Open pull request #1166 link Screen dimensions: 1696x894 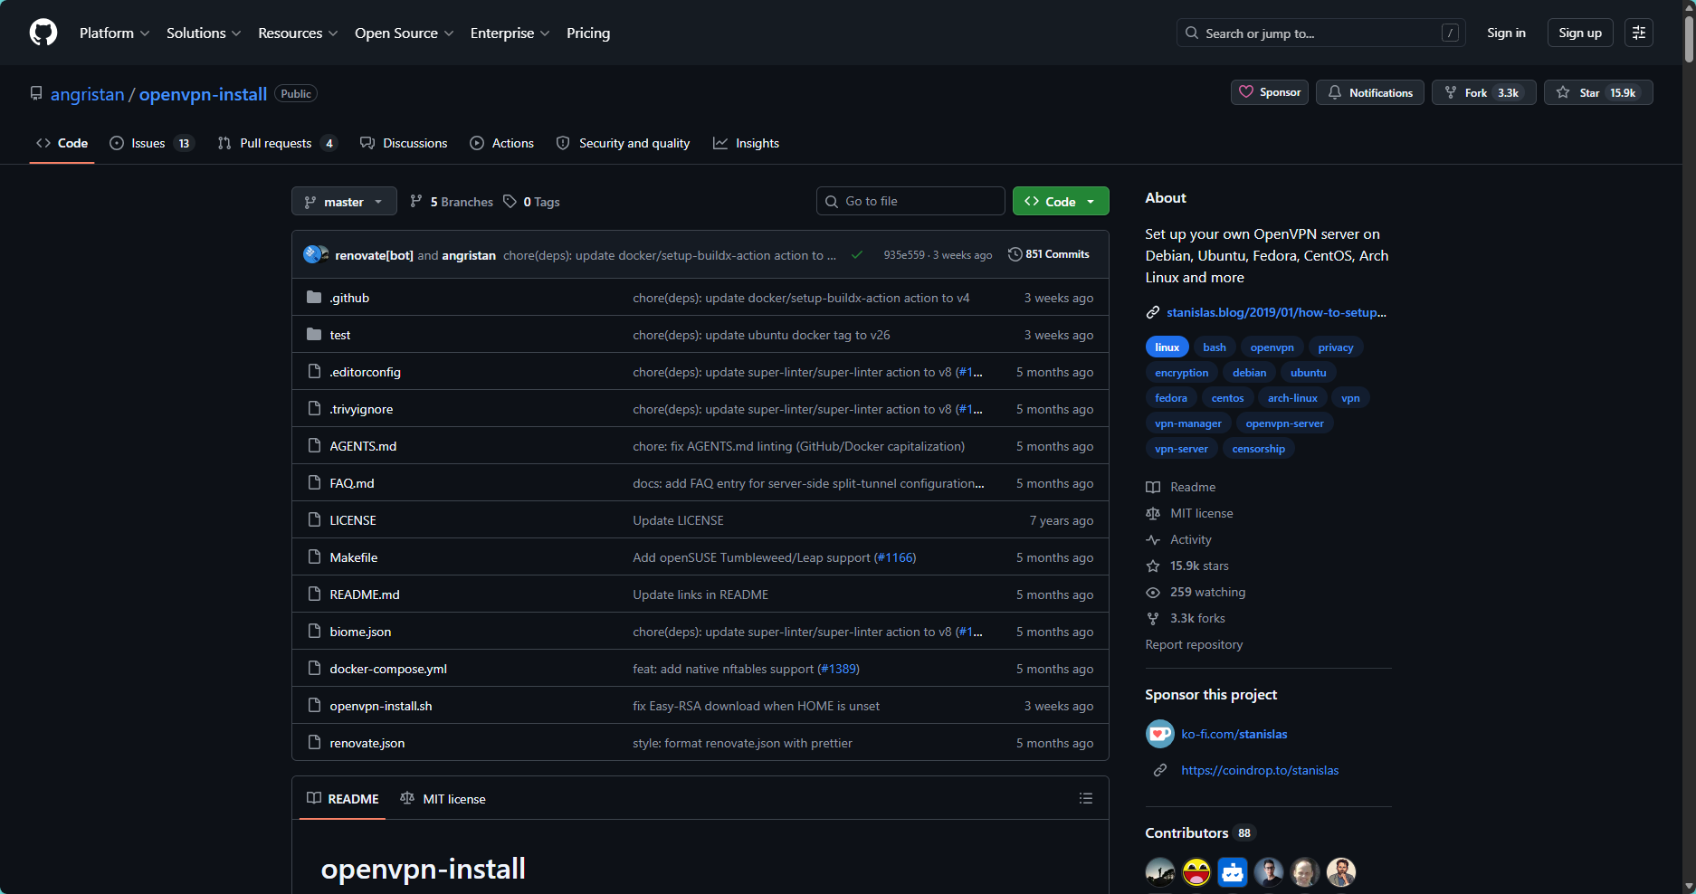(895, 557)
